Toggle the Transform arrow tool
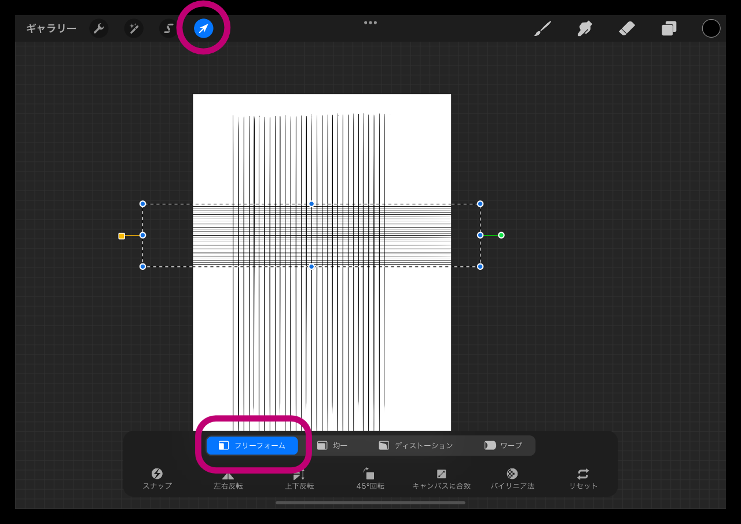The width and height of the screenshot is (741, 524). coord(204,28)
